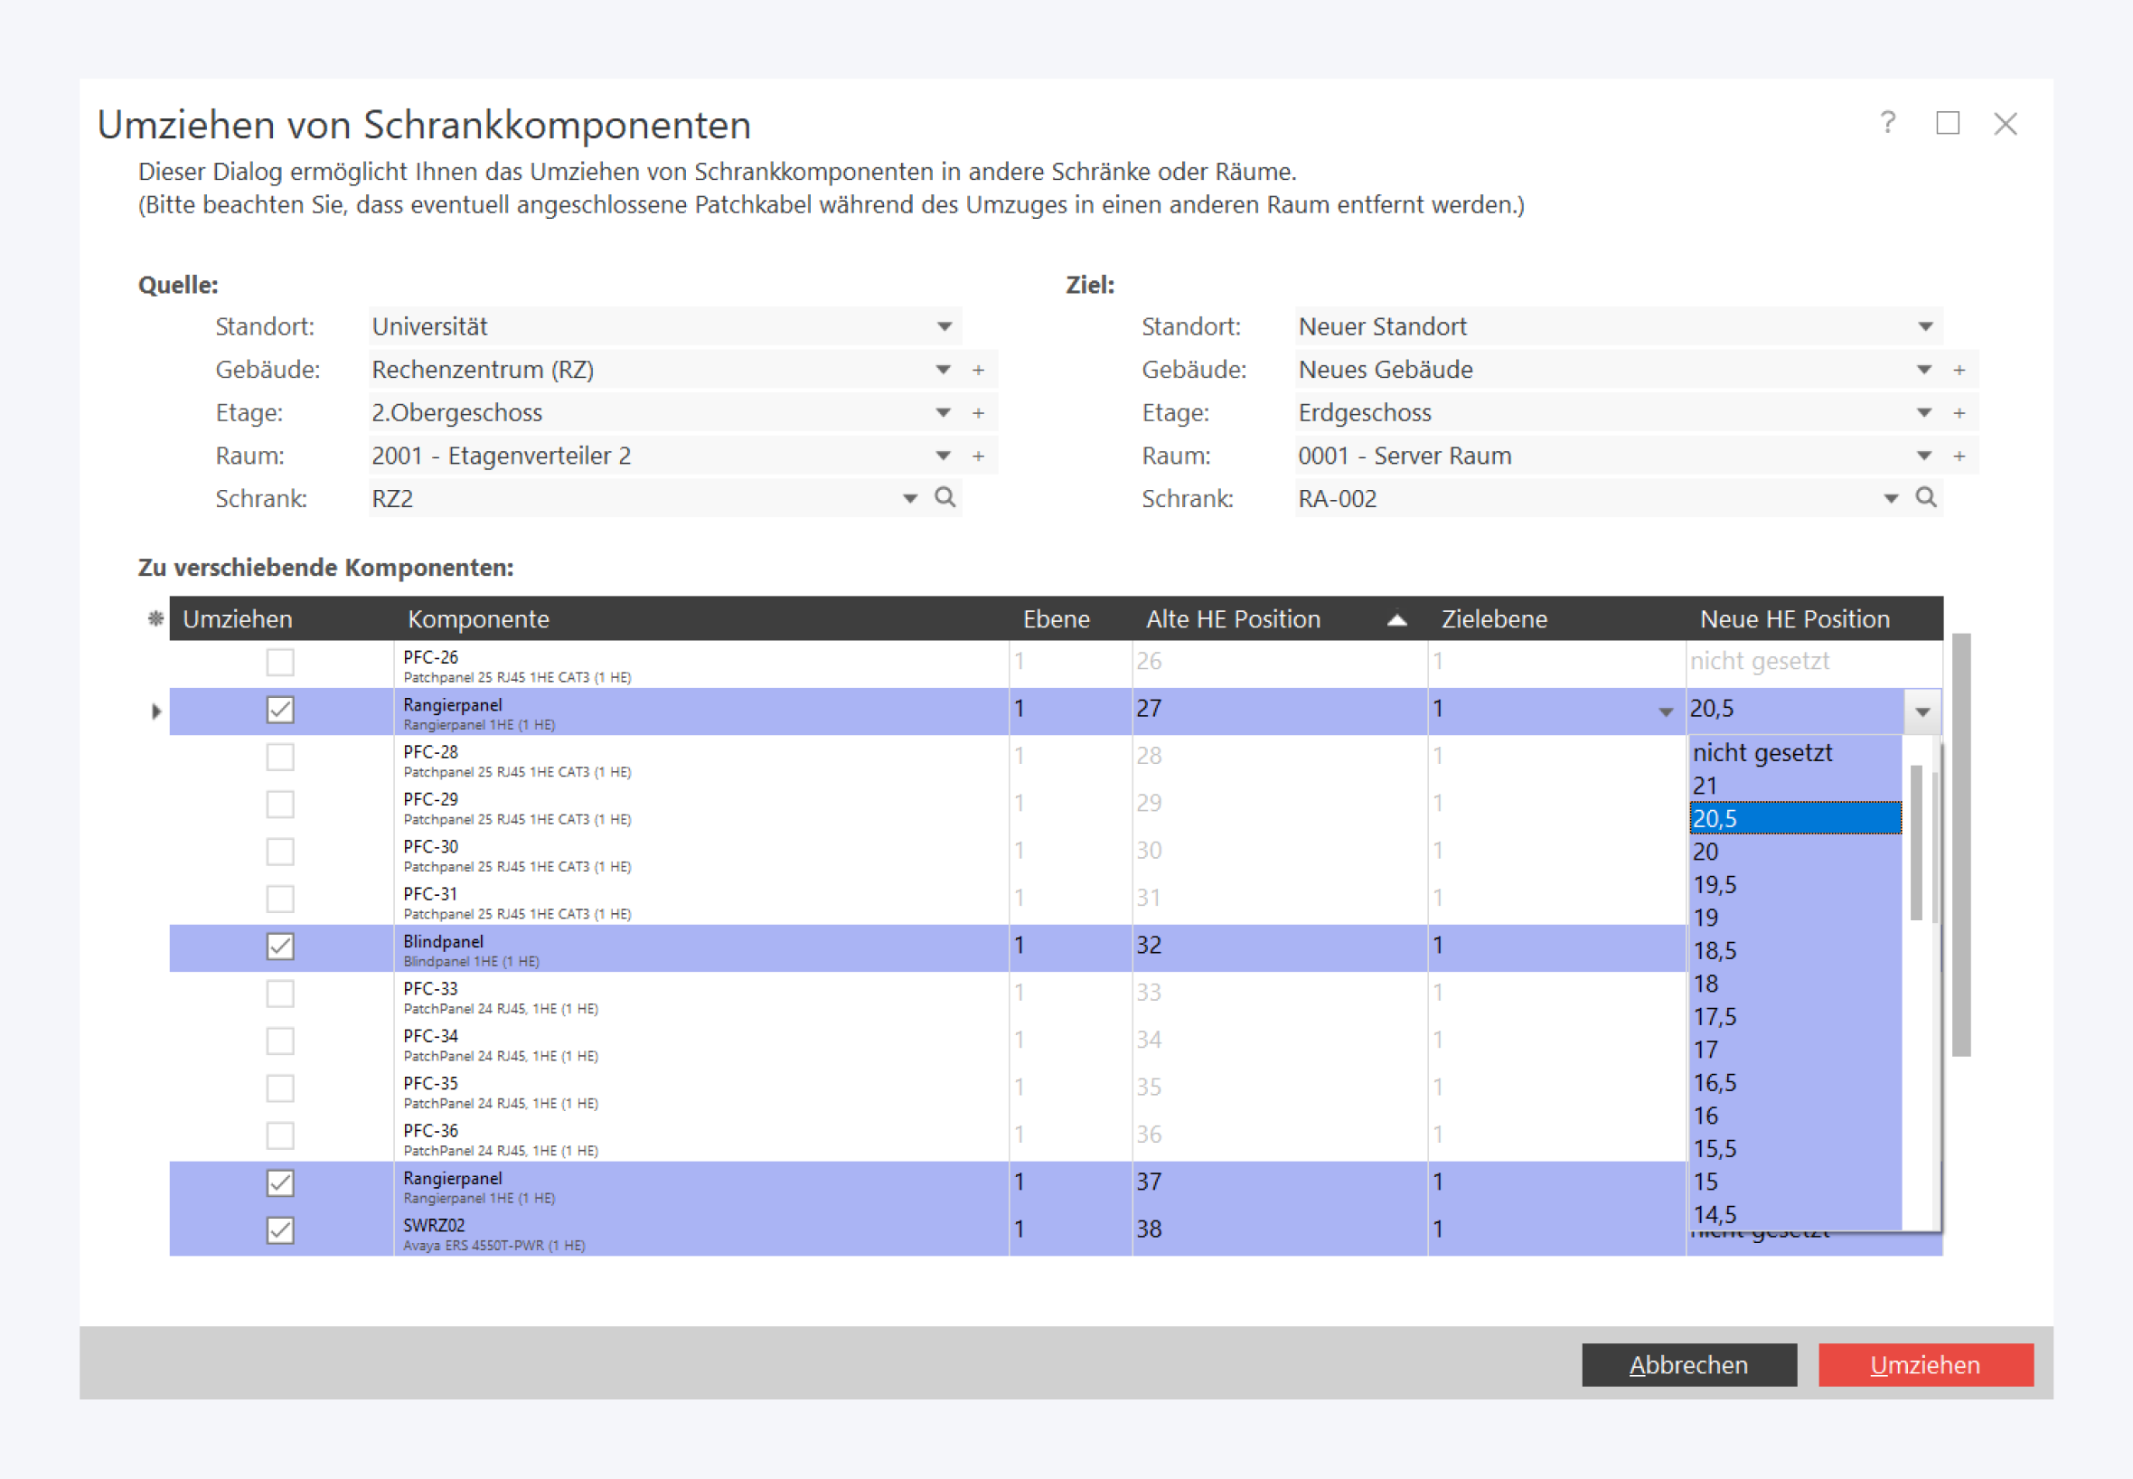Expand the source Standort Universität dropdown
Screen dimensions: 2133x1479
pos(944,327)
